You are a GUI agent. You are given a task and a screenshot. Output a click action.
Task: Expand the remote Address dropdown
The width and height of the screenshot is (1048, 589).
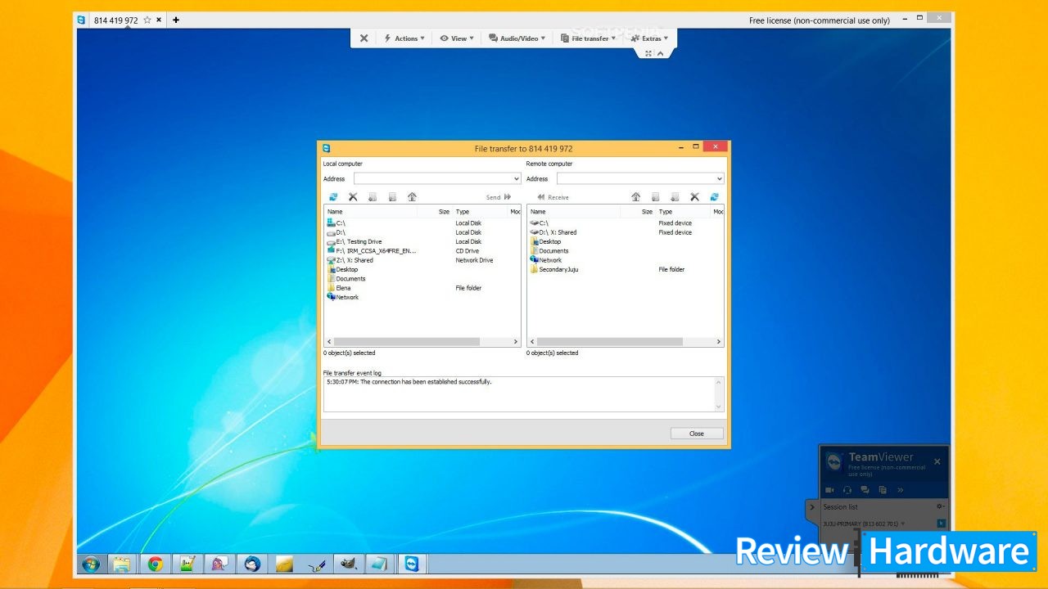pos(719,178)
